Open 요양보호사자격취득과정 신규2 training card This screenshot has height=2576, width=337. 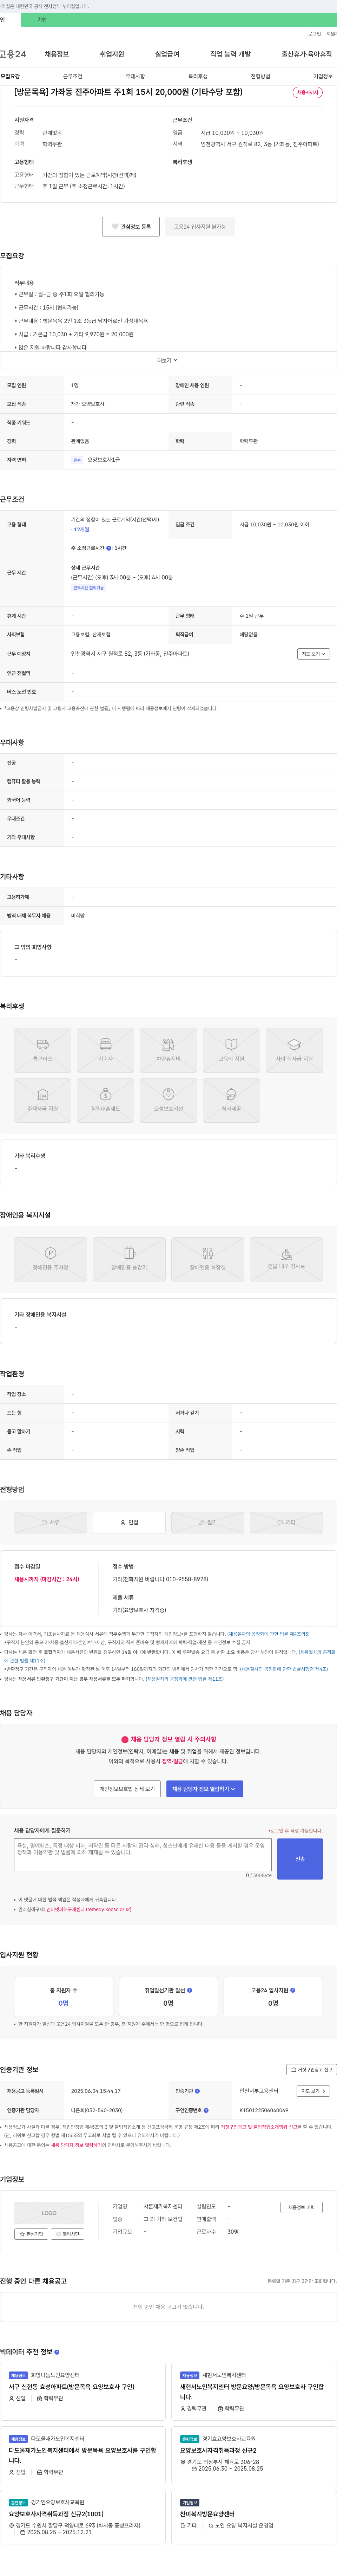[x=254, y=2456]
